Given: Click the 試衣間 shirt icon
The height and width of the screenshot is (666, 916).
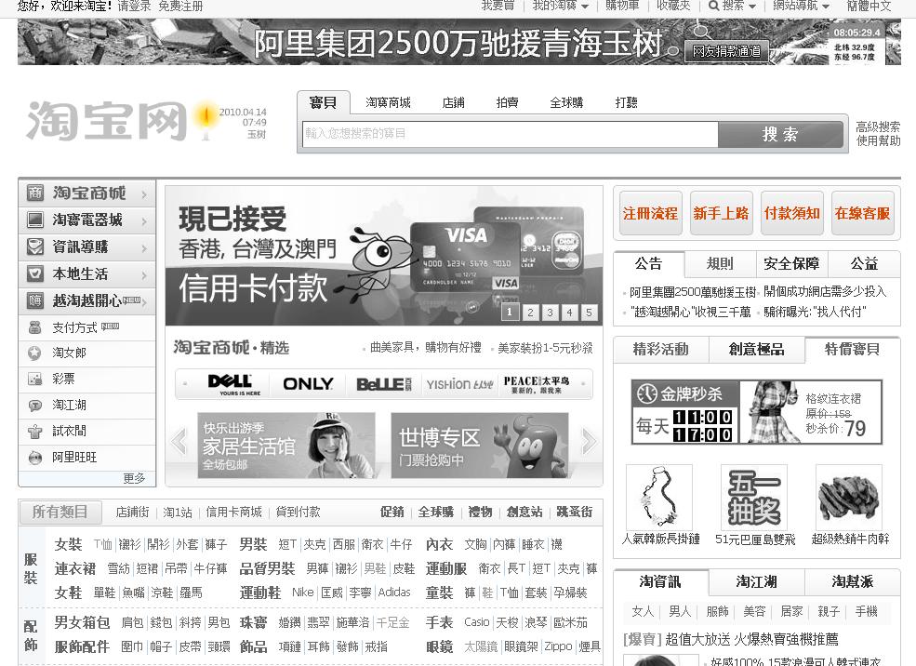Looking at the screenshot, I should tap(35, 432).
